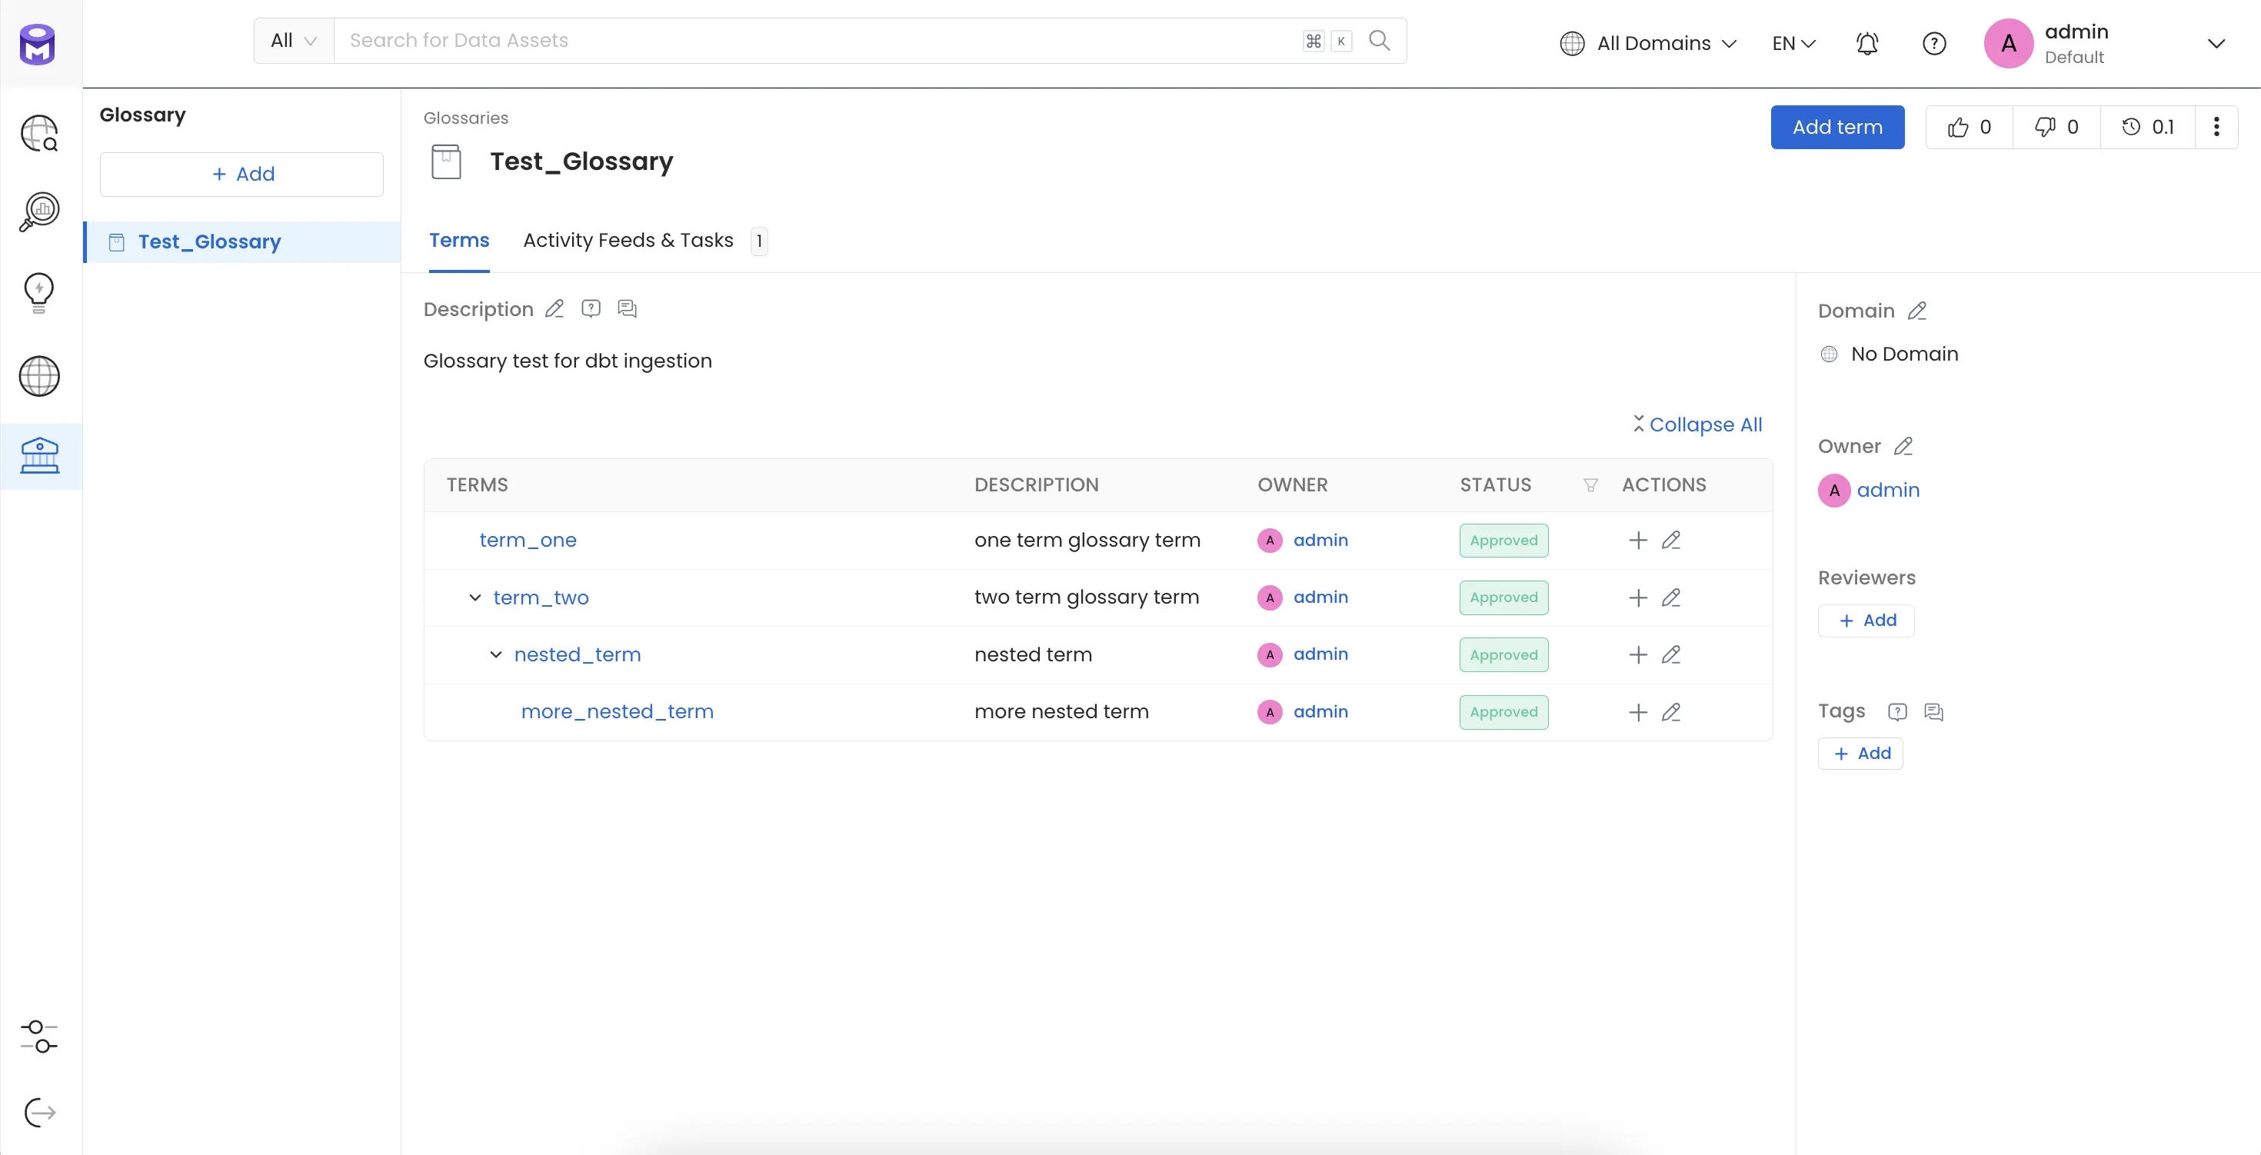Add a tag with Add button

tap(1861, 754)
